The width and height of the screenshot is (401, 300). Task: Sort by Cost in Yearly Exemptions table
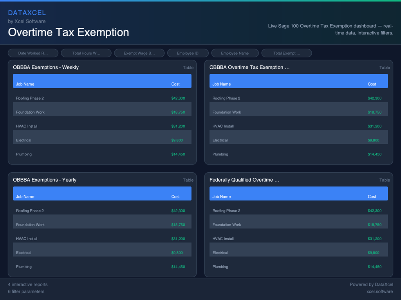175,196
